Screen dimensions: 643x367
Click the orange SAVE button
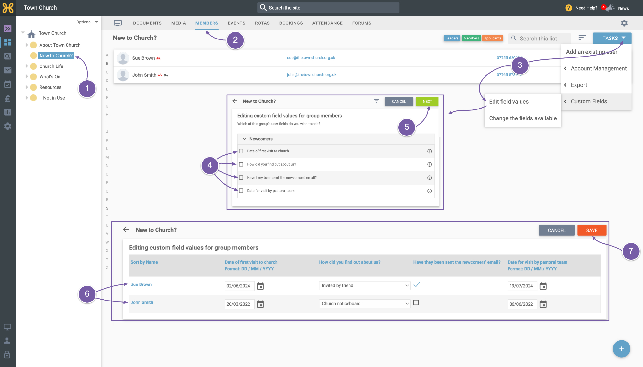tap(592, 230)
